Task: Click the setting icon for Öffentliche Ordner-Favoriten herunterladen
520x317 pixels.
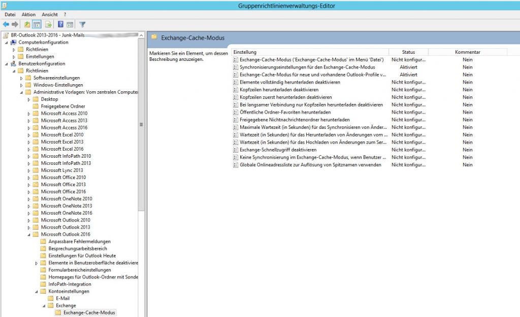Action: click(x=236, y=112)
